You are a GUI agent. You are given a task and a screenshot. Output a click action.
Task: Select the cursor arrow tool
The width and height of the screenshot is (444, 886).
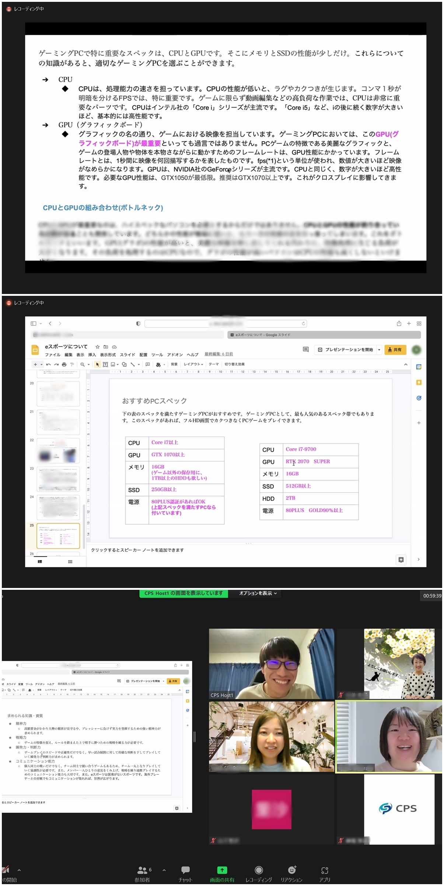tap(97, 364)
